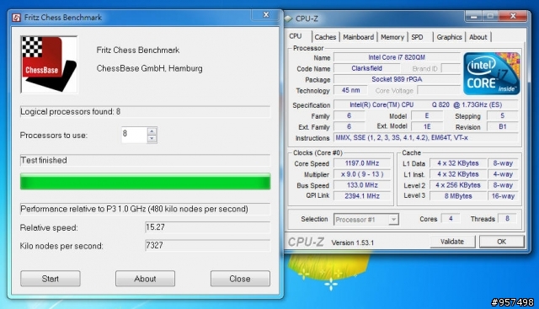Viewport: 539px width, 309px height.
Task: Click the Intel Core i7 inside logo
Action: (x=492, y=73)
